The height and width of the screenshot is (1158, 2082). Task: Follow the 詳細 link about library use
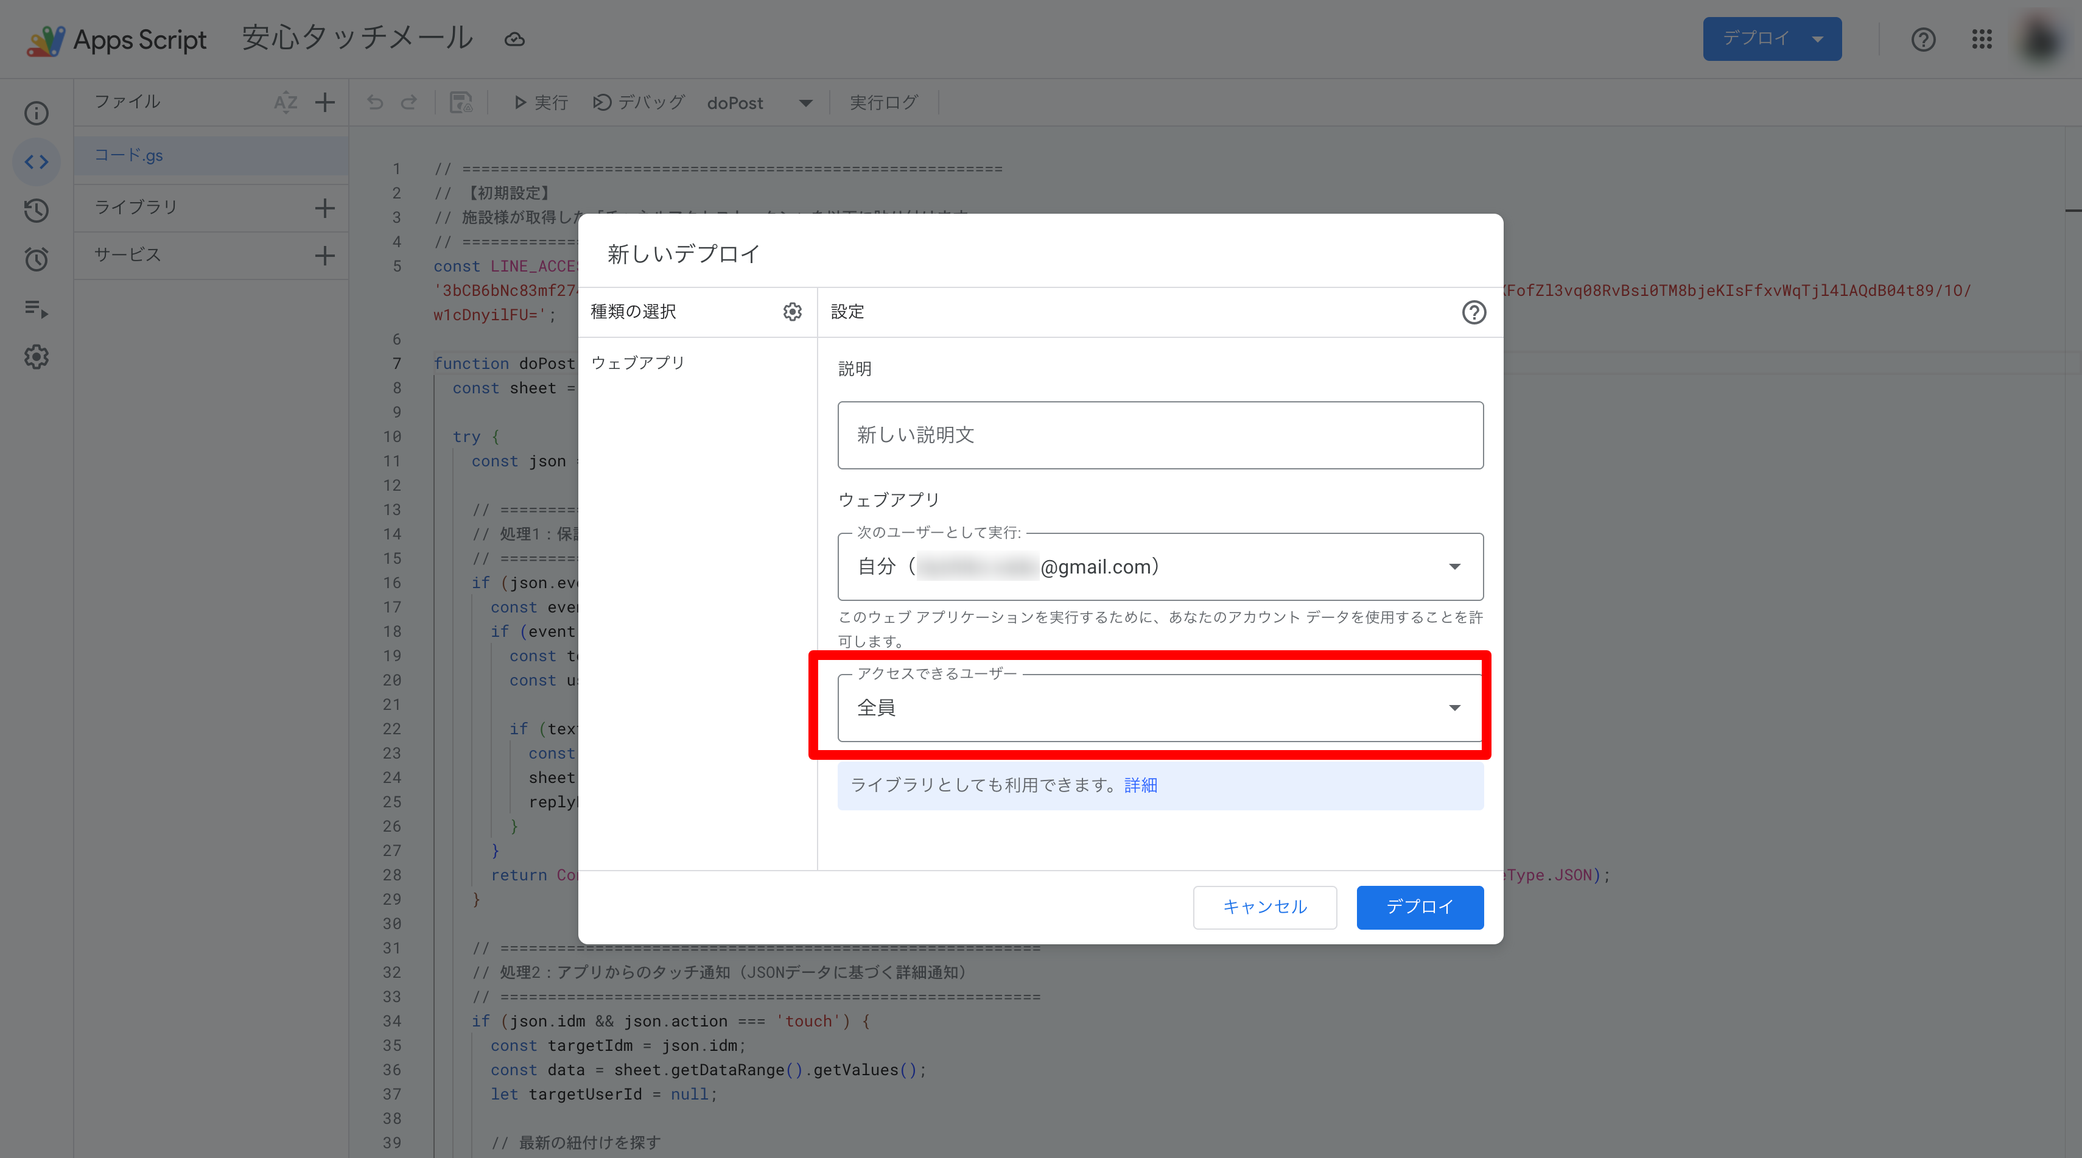coord(1140,785)
